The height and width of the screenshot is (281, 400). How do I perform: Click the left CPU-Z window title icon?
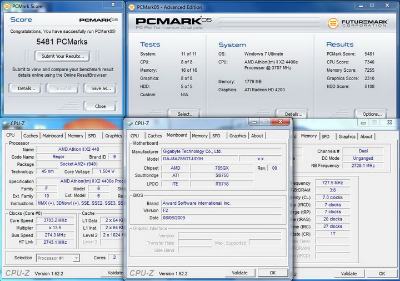pyautogui.click(x=6, y=124)
